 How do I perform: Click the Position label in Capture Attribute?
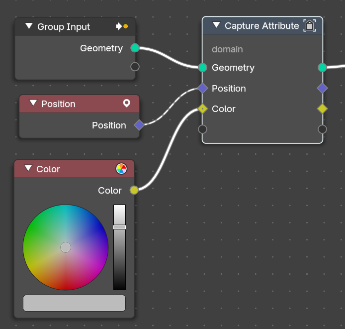pyautogui.click(x=229, y=89)
